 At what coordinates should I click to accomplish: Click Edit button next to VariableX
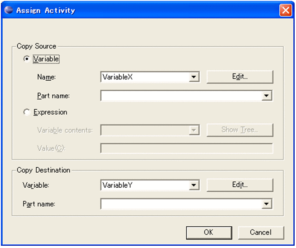pos(240,77)
